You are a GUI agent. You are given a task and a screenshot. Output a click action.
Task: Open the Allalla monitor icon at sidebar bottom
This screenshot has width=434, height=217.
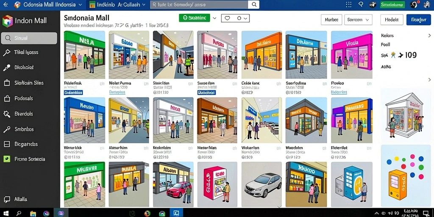7,199
